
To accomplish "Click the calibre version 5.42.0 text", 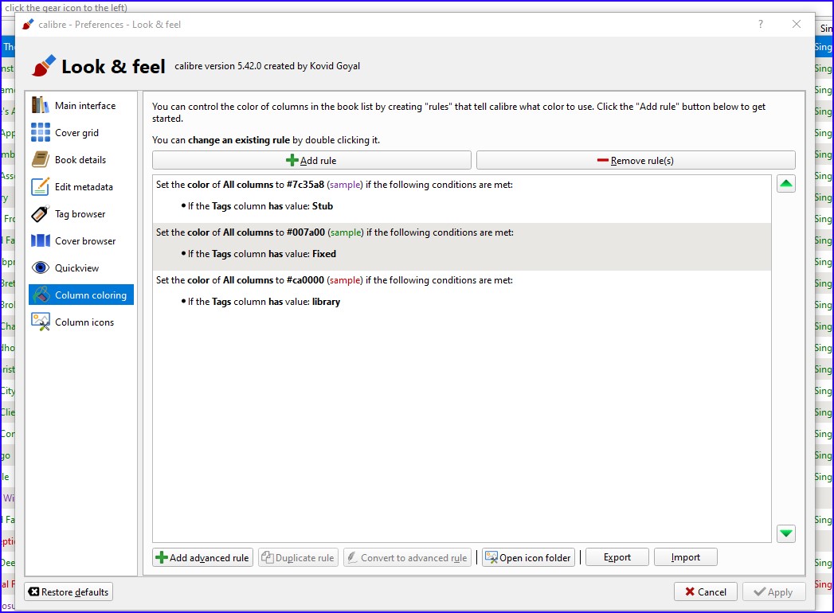I will [x=267, y=66].
